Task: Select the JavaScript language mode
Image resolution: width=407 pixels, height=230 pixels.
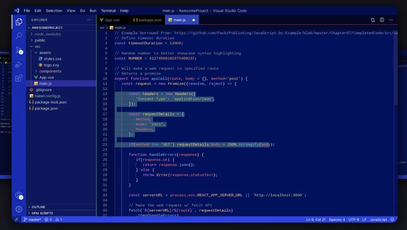Action: click(378, 219)
